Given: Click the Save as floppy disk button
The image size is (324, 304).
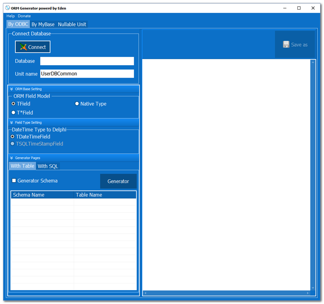Looking at the screenshot, I should (x=295, y=44).
